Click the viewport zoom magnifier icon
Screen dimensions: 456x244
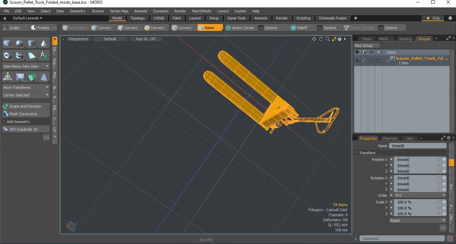(x=328, y=39)
